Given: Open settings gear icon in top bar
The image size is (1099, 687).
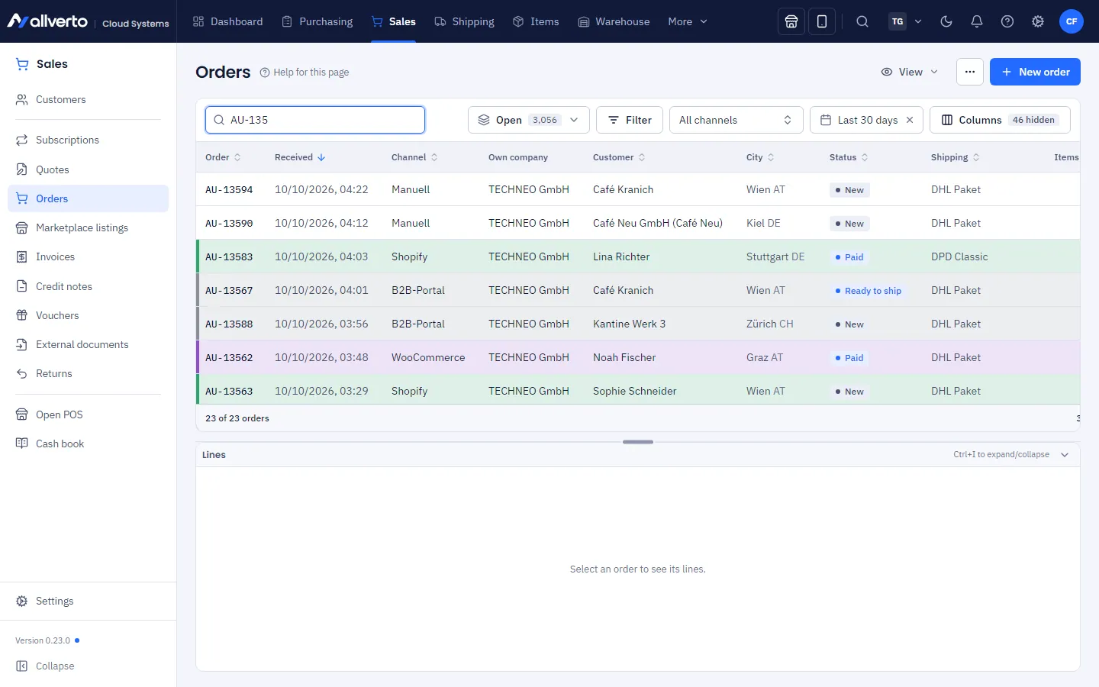Looking at the screenshot, I should 1038,21.
